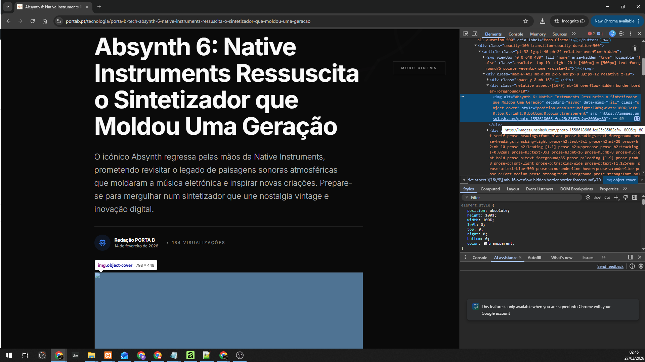
Task: Toggle the :hov element state button
Action: point(597,197)
